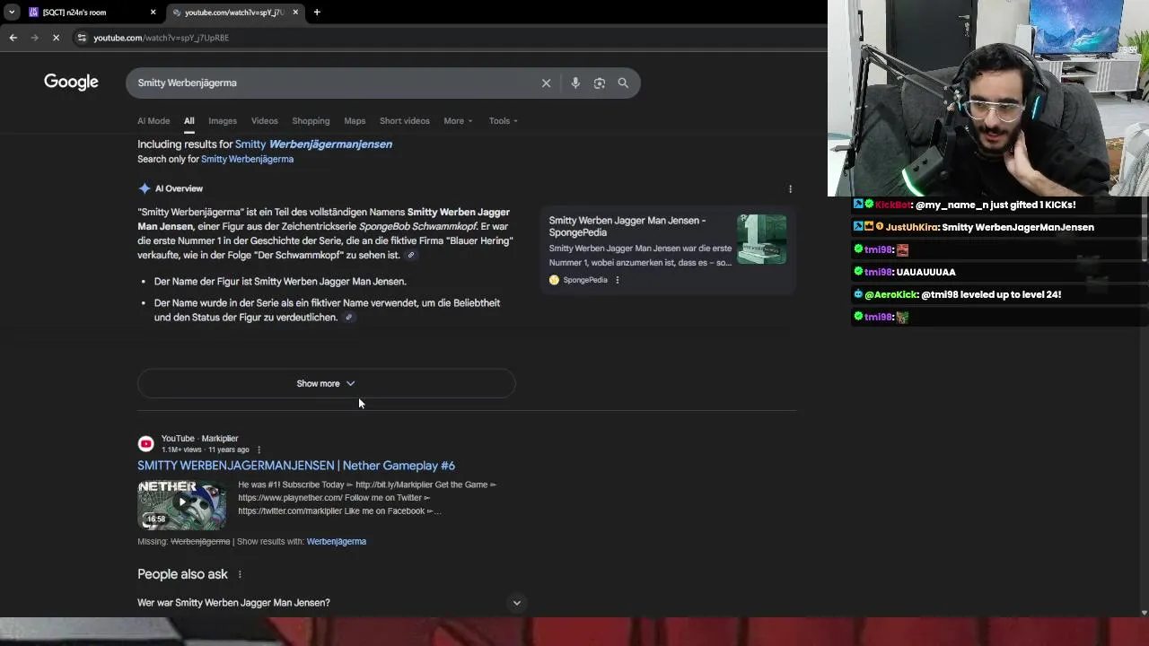This screenshot has height=646, width=1149.
Task: Go to the Google logo homepage
Action: 71,82
